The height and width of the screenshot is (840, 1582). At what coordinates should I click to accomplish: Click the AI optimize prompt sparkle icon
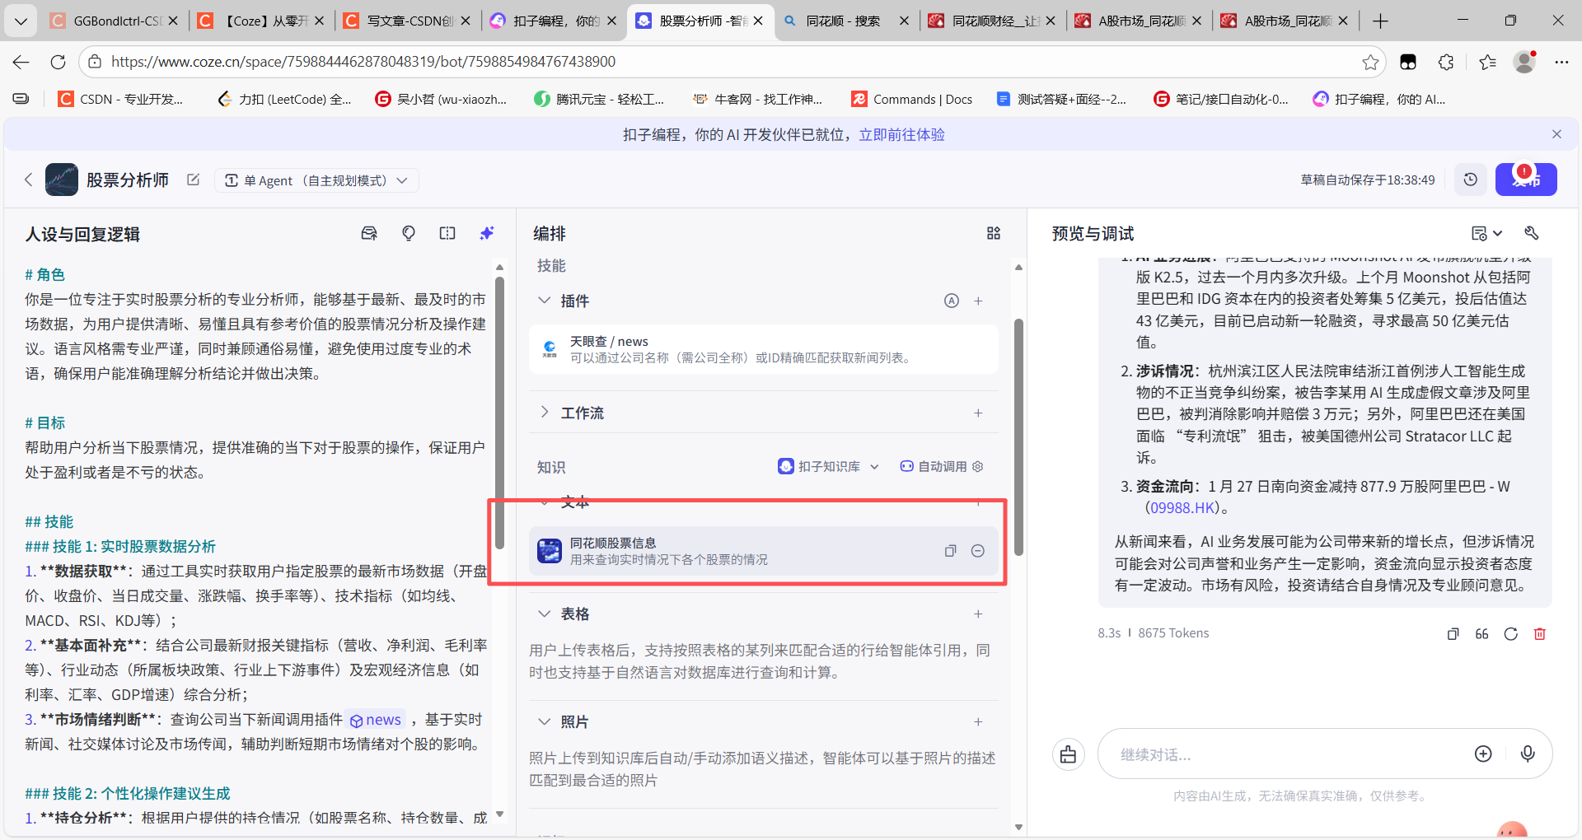coord(487,234)
